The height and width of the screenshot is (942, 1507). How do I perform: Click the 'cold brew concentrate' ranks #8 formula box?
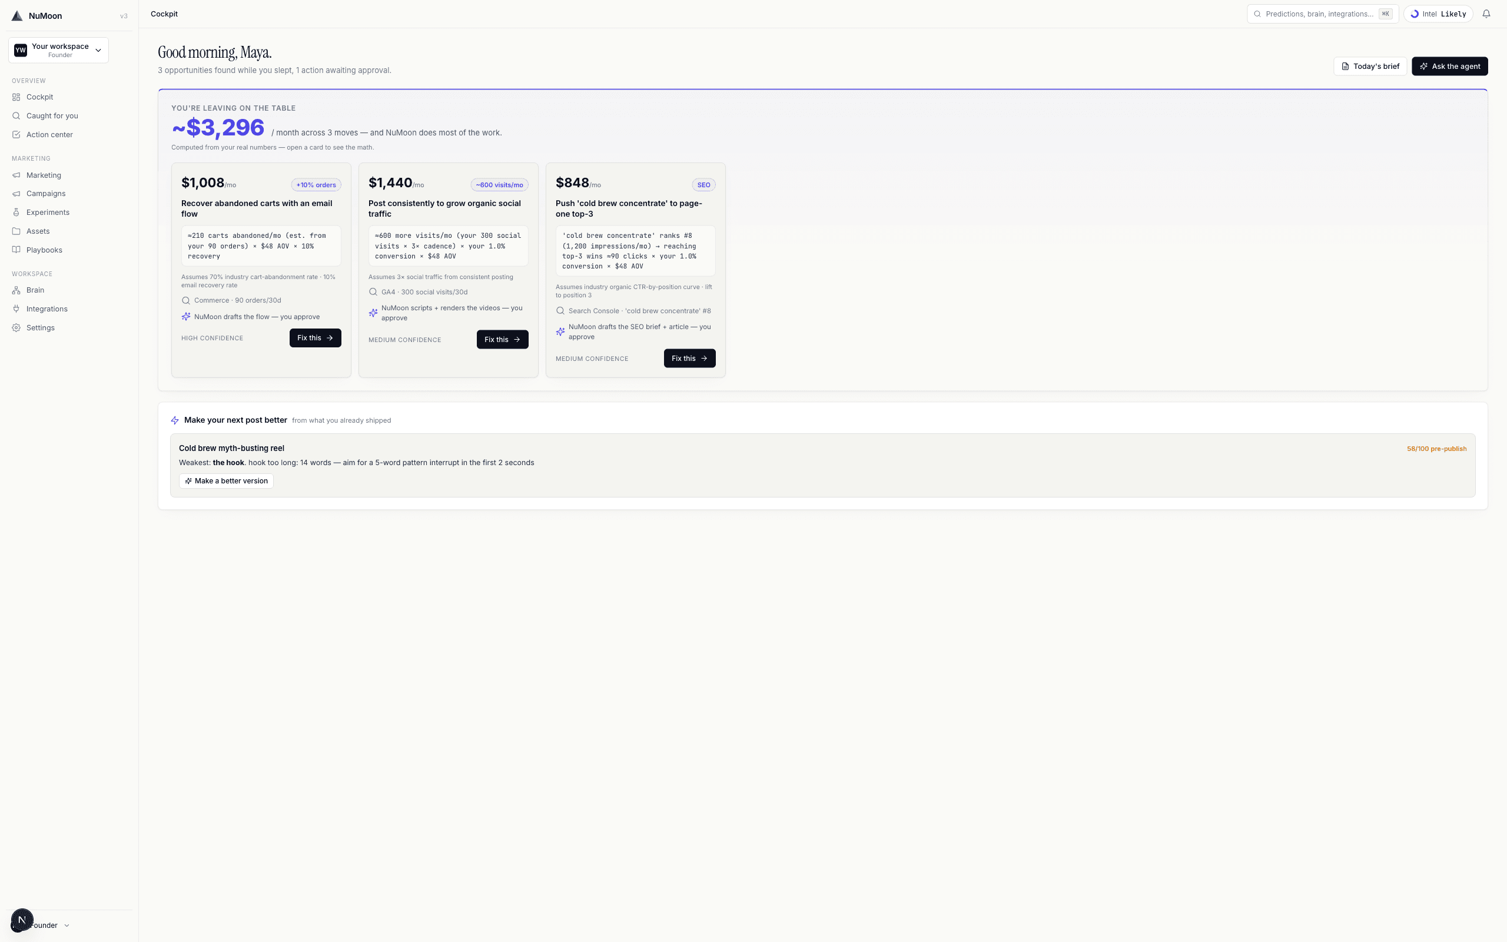pyautogui.click(x=635, y=251)
